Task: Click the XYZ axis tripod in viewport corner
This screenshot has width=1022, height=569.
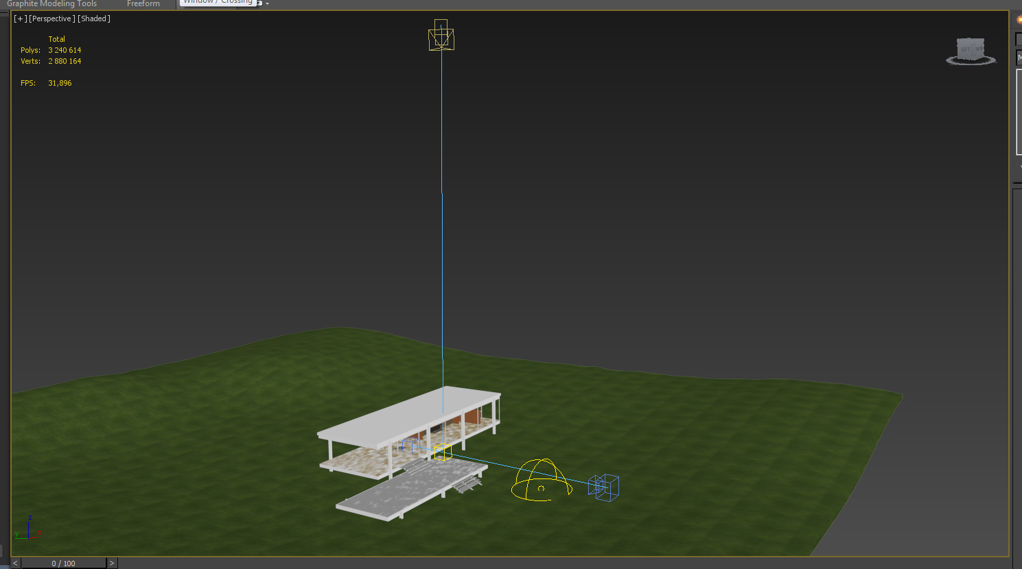Action: tap(28, 529)
